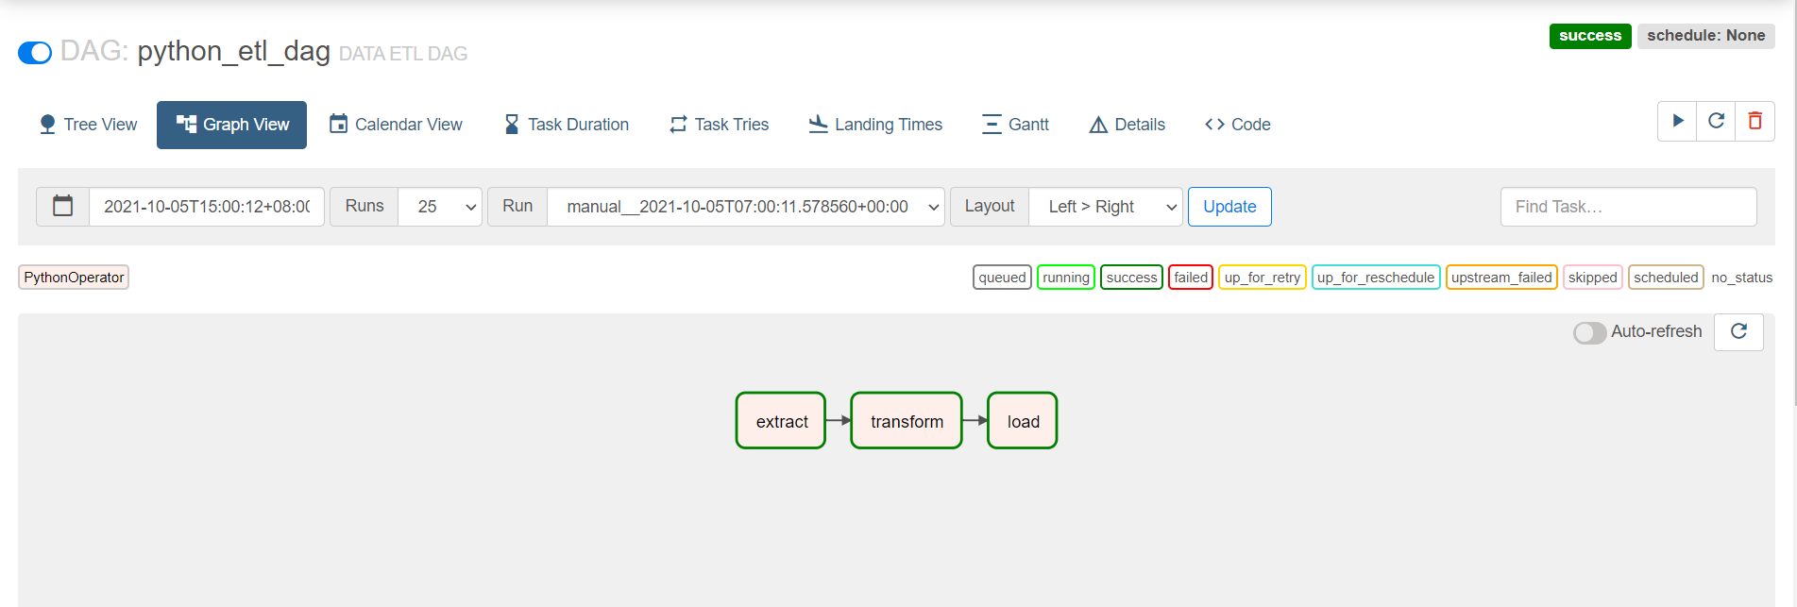This screenshot has height=607, width=1797.
Task: Click the up_for_reschedule status legend
Action: click(x=1376, y=278)
